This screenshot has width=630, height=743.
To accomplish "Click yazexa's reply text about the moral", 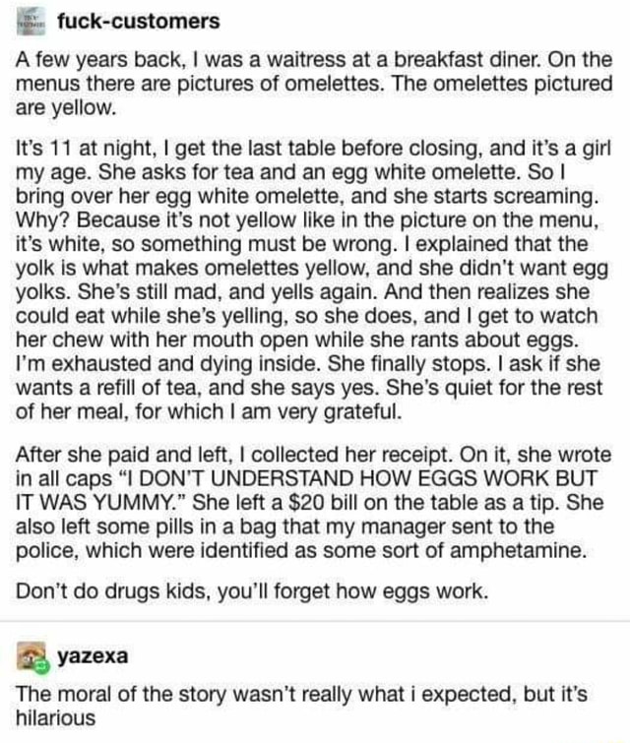I will [x=301, y=706].
